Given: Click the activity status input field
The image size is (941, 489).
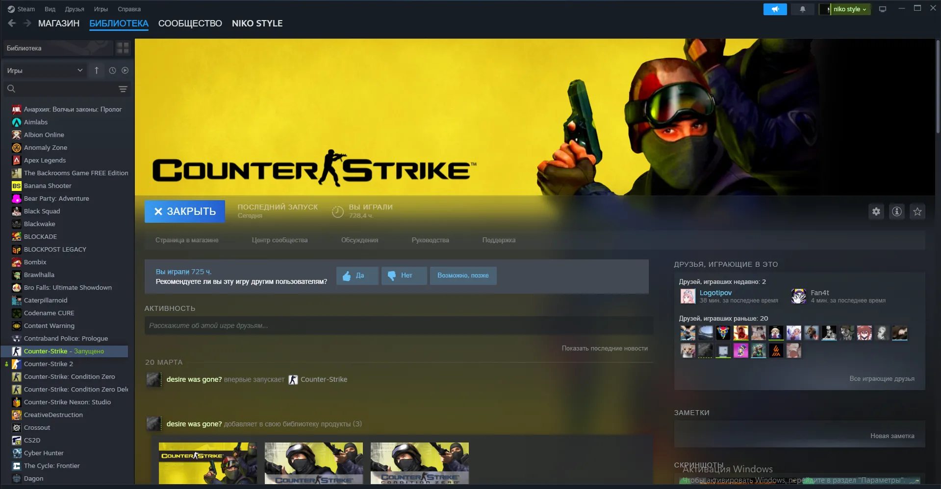Looking at the screenshot, I should [x=399, y=326].
